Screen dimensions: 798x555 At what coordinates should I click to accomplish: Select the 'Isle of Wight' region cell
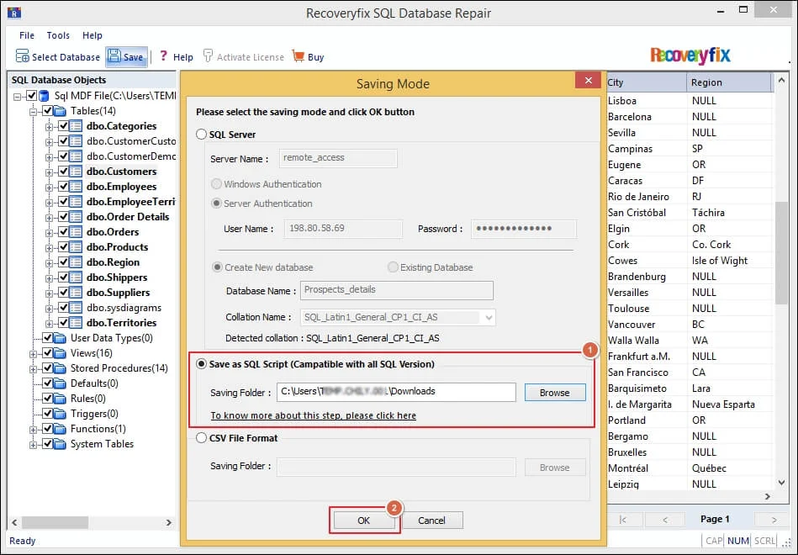point(730,261)
